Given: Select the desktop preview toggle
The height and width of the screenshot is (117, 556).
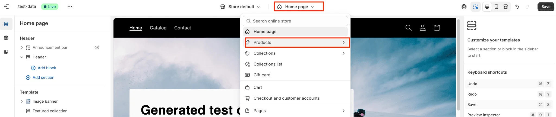Looking at the screenshot, I should pyautogui.click(x=487, y=7).
